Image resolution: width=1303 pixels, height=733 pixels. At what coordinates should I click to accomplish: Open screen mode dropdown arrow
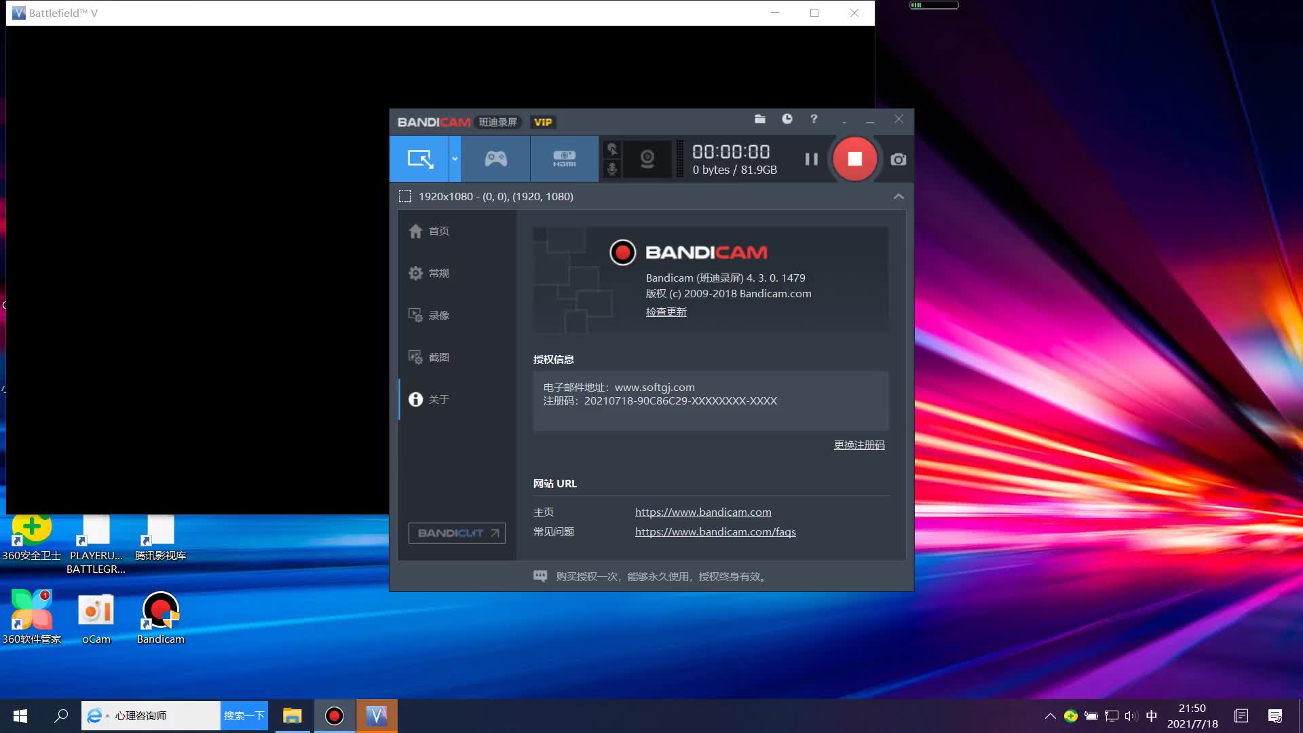coord(455,159)
